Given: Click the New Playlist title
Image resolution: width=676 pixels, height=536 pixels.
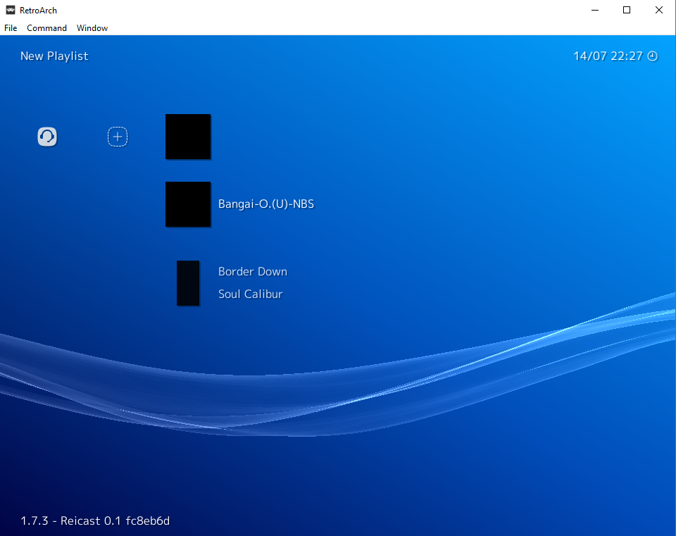Looking at the screenshot, I should [54, 56].
